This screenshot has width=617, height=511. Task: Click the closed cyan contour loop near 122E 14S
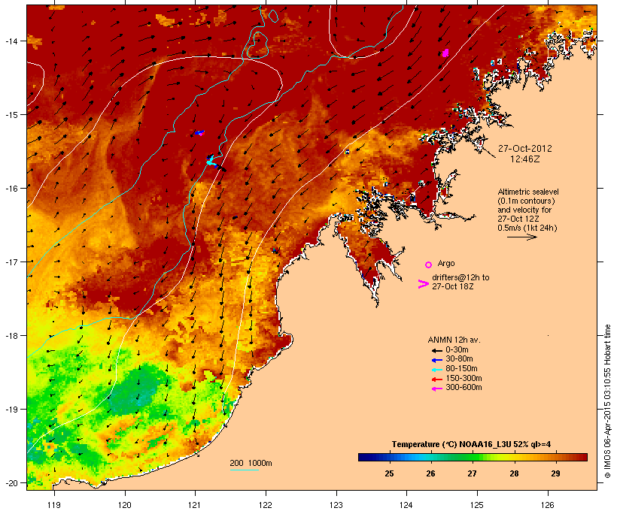(258, 44)
